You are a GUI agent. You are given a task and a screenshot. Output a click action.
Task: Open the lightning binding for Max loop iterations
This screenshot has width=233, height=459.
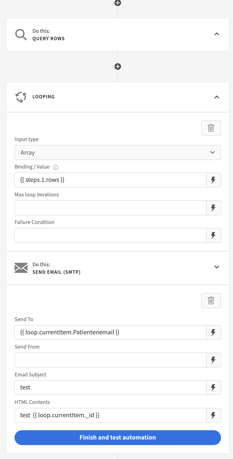pos(214,208)
